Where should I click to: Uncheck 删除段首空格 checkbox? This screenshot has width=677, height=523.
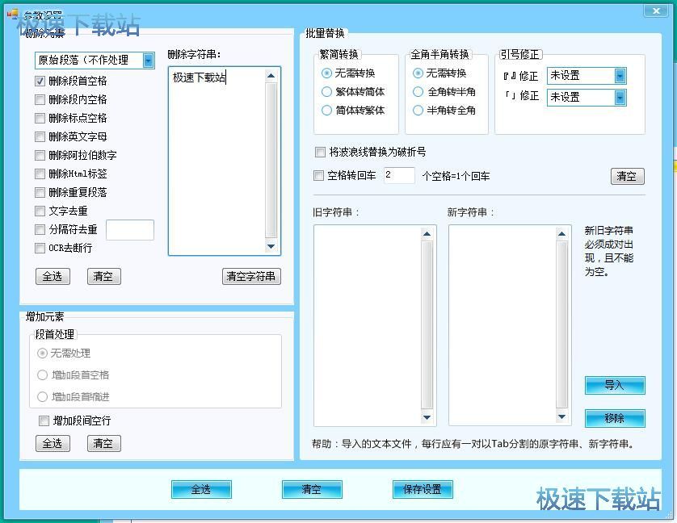click(40, 82)
